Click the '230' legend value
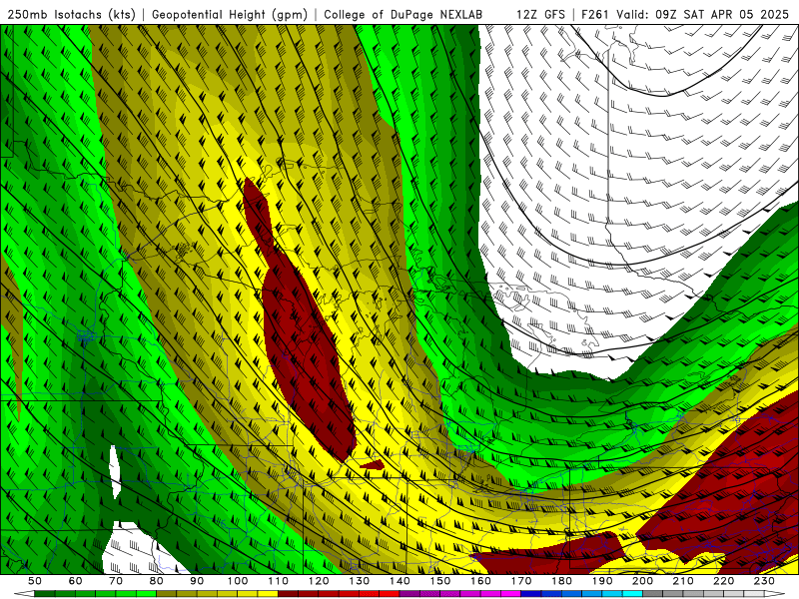The image size is (799, 599). pyautogui.click(x=764, y=581)
